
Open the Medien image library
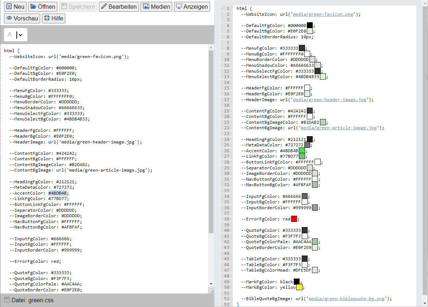point(156,7)
